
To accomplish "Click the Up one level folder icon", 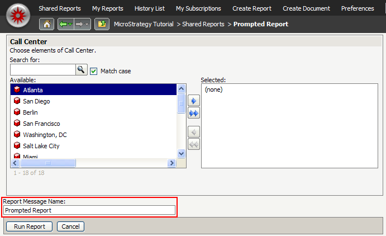I will tap(102, 24).
